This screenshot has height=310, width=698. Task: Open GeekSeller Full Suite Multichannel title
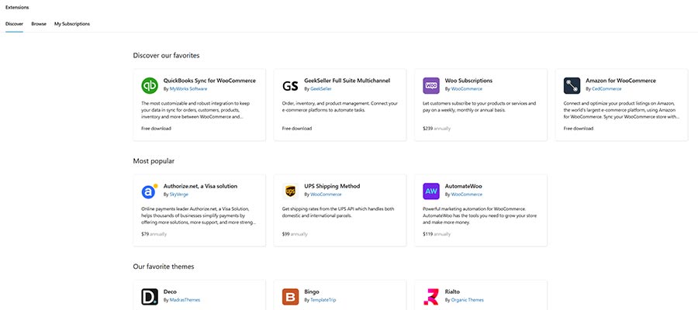(347, 81)
